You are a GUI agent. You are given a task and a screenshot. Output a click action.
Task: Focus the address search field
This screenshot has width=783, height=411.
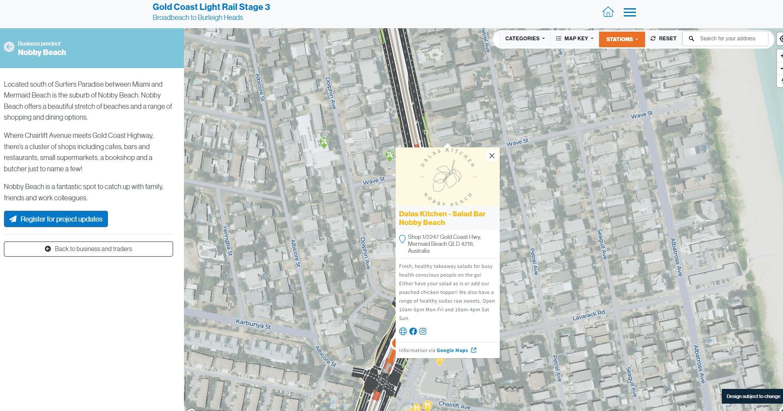(x=732, y=39)
